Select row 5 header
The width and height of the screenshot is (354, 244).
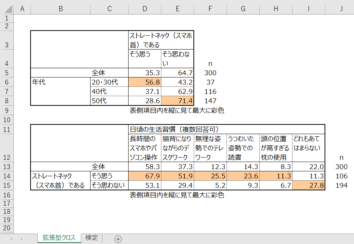(7, 73)
